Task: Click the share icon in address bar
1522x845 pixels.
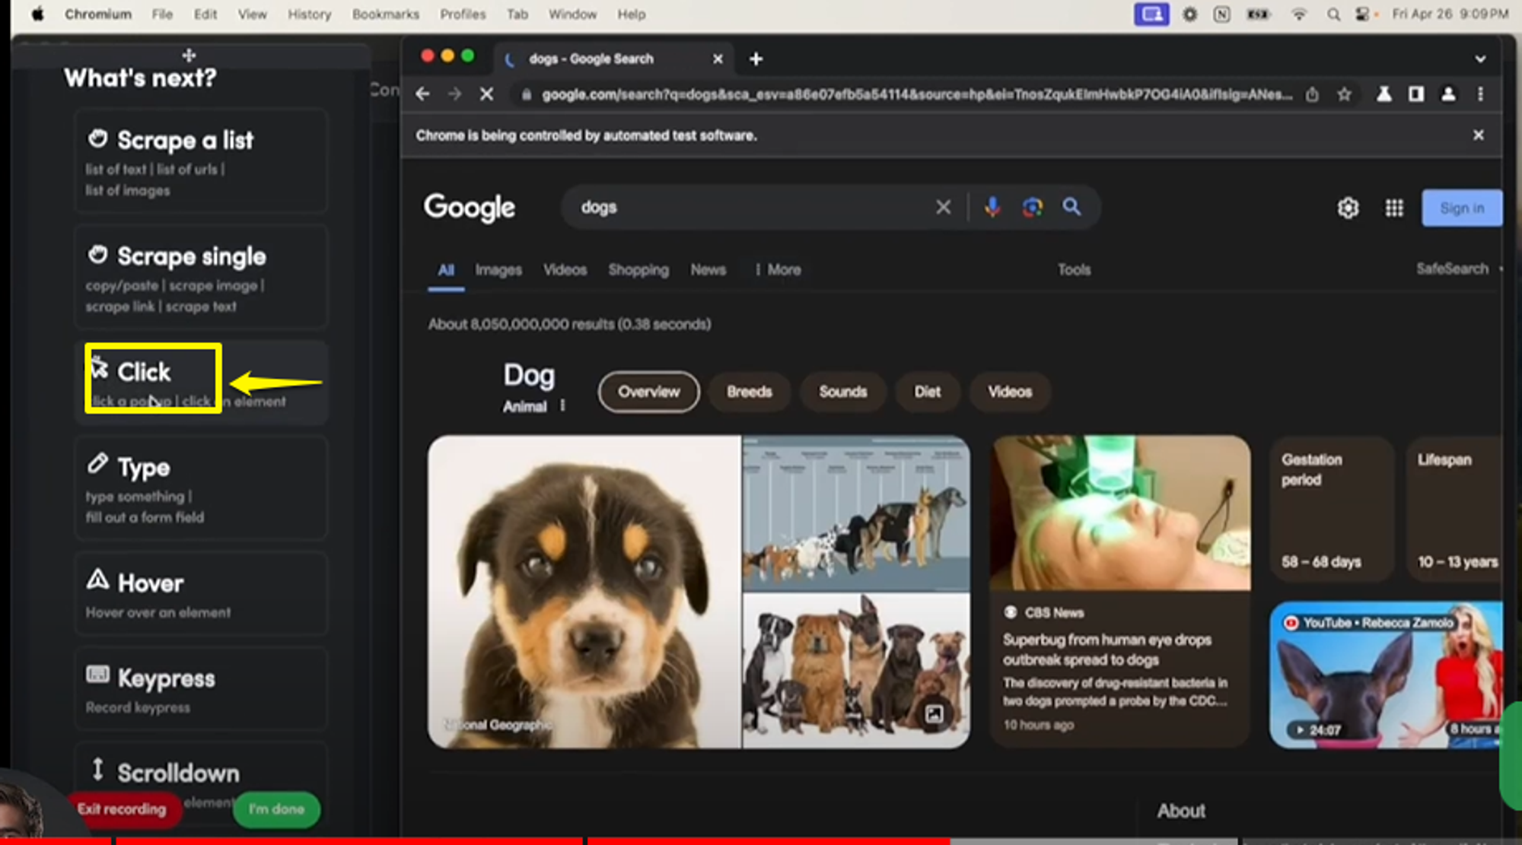Action: coord(1312,94)
